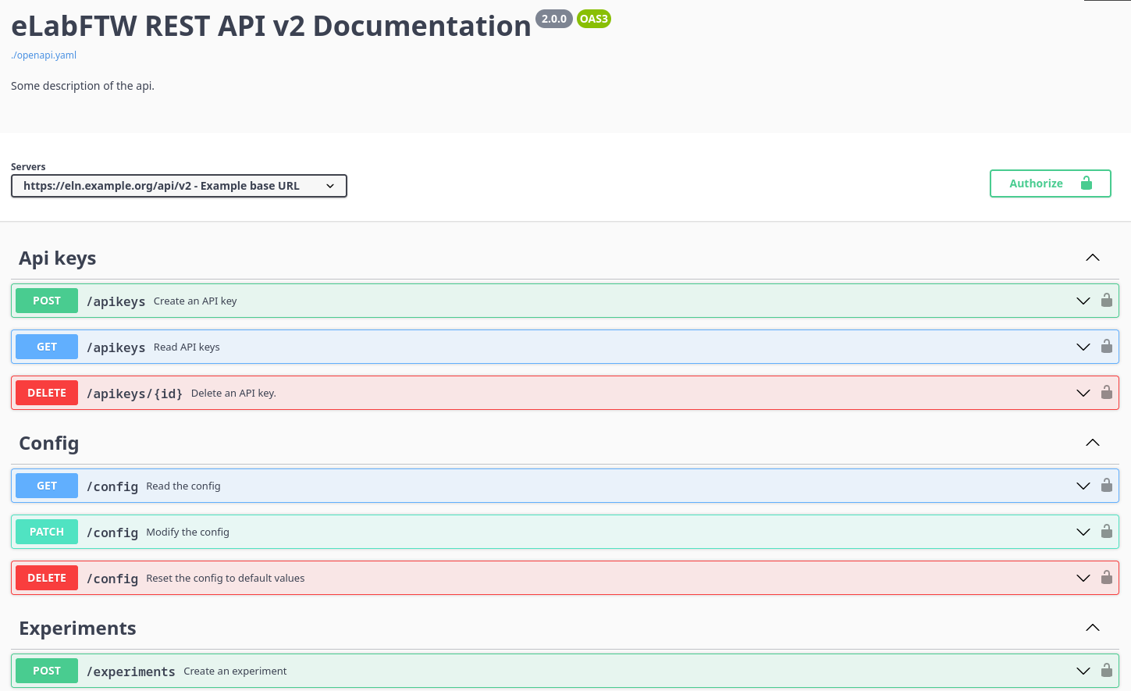1131x691 pixels.
Task: Click lock icon on DELETE /config row
Action: pyautogui.click(x=1107, y=577)
